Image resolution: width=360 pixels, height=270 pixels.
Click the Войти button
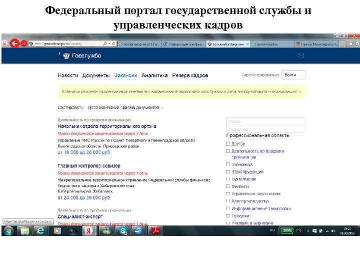tap(293, 75)
